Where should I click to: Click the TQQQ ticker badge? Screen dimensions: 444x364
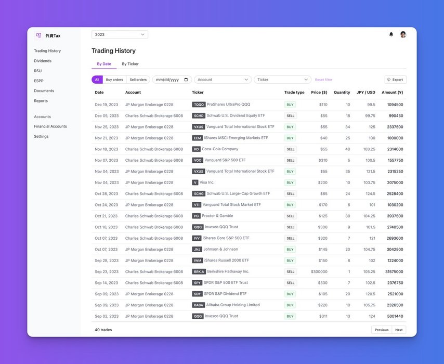tap(199, 105)
